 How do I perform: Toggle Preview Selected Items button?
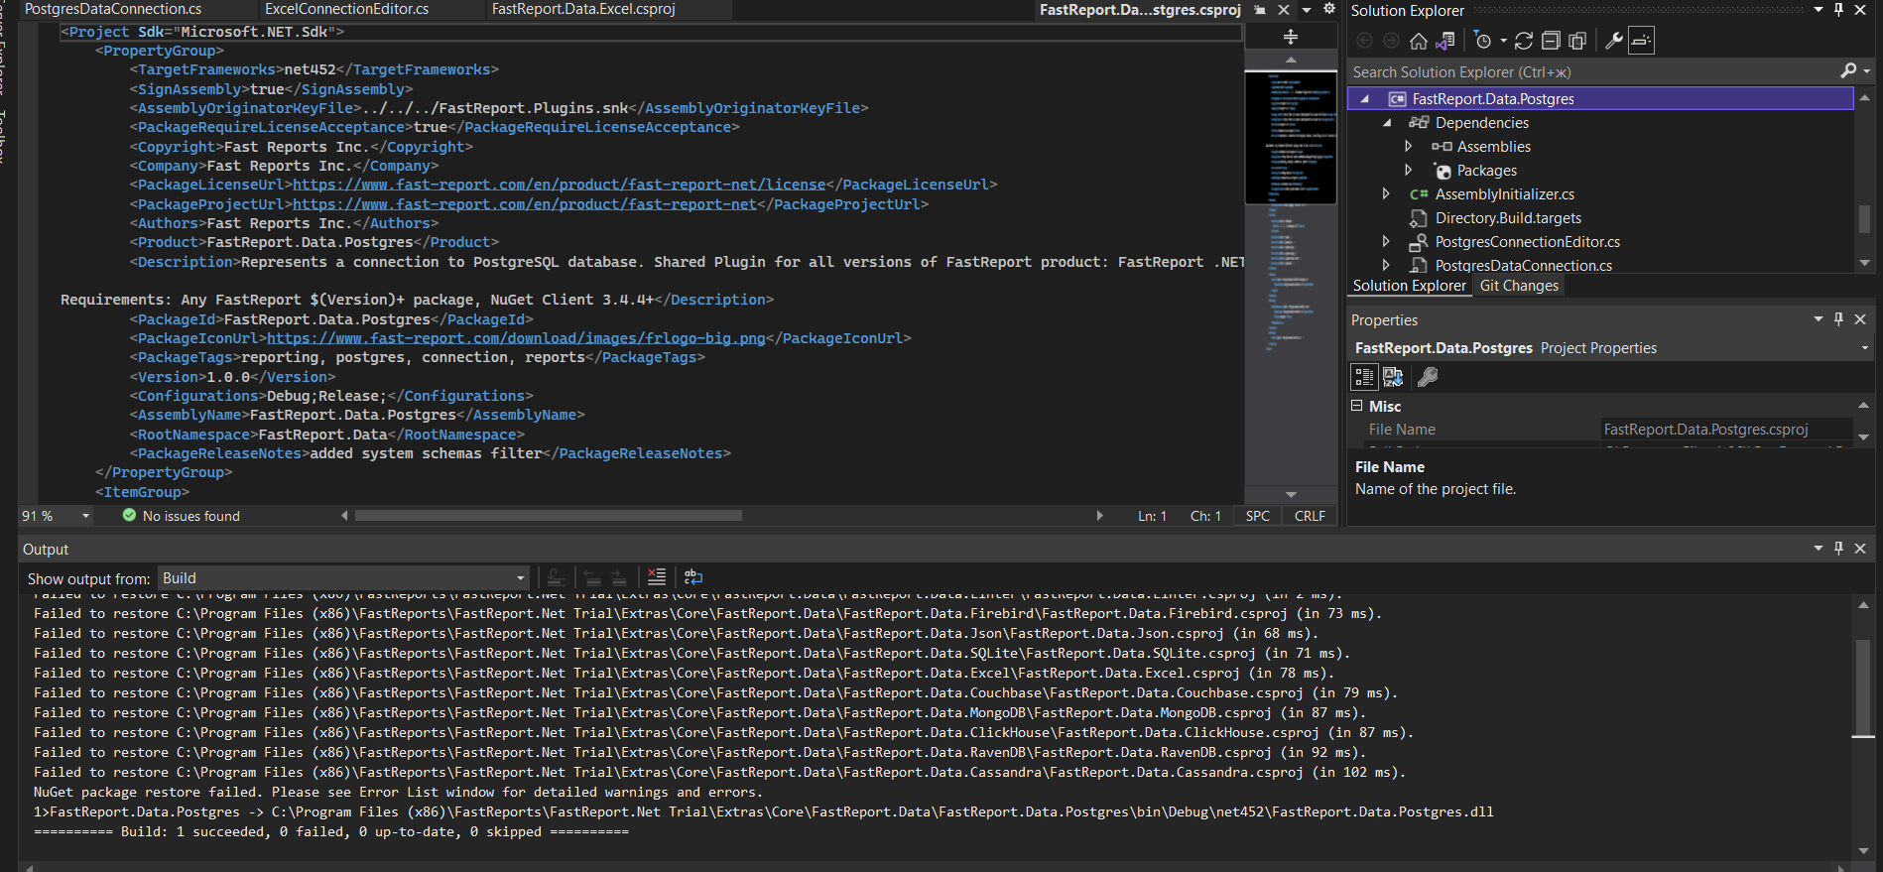tap(1641, 41)
